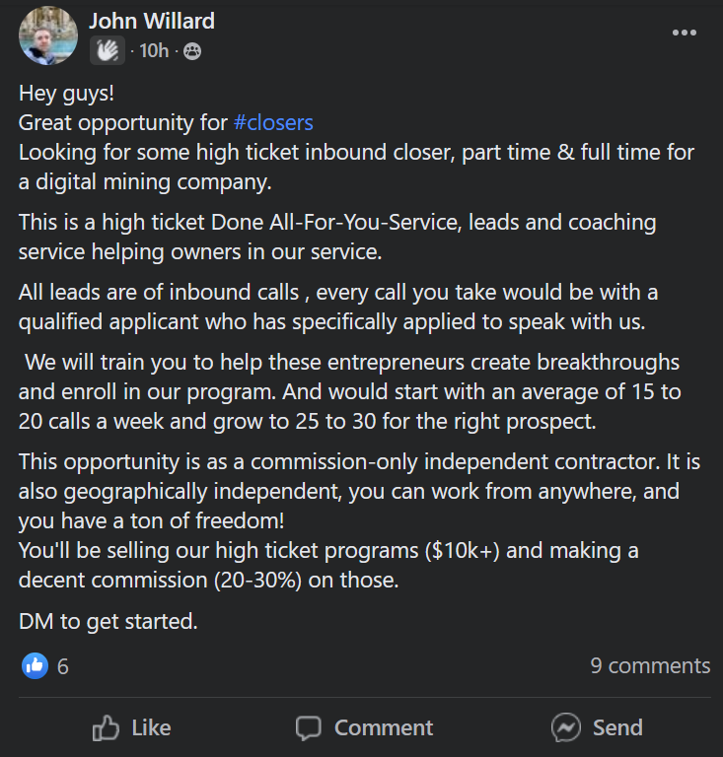Click the Messenger icon beside Send

(x=565, y=728)
